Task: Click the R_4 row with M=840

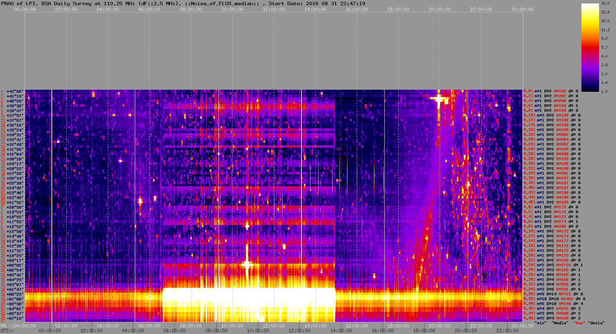Action: 551,101
